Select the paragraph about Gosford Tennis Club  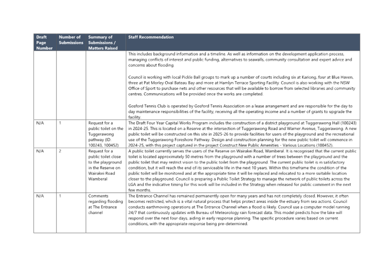point(240,112)
